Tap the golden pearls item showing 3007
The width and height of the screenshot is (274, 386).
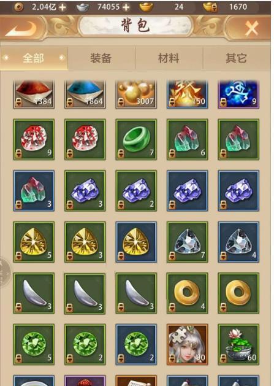[x=136, y=95]
